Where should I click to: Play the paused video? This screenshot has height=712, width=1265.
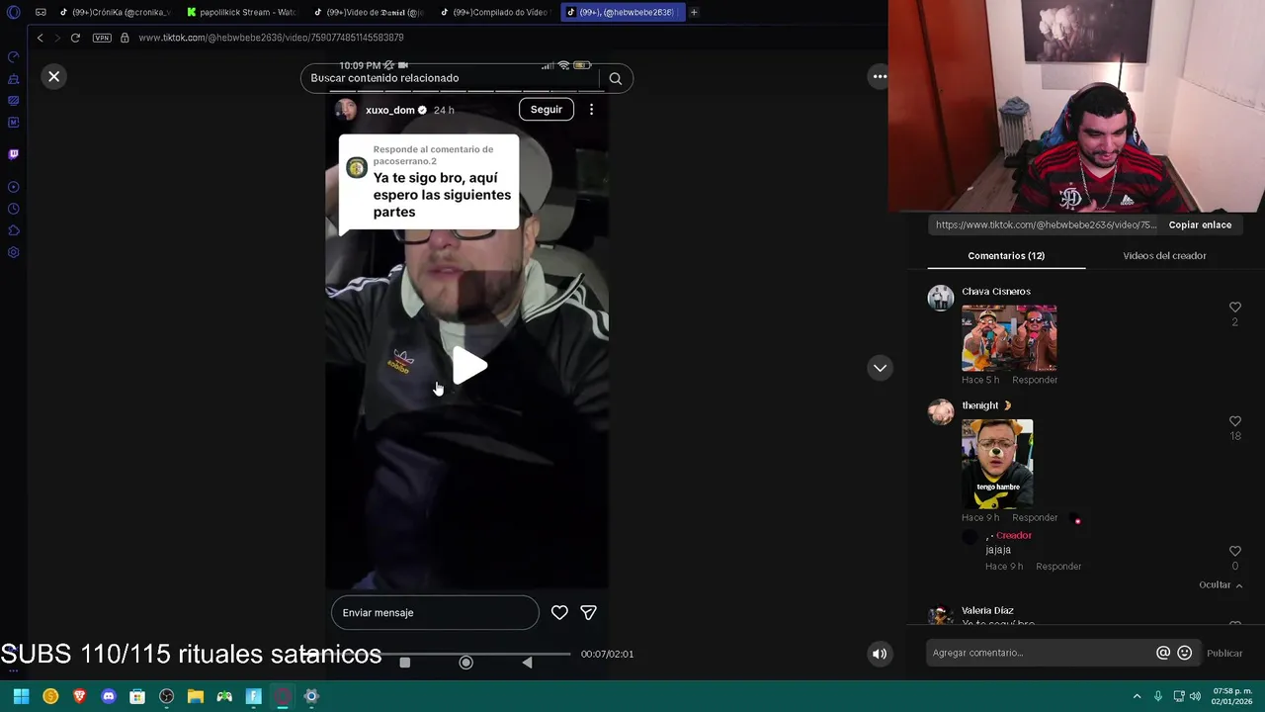tap(469, 366)
